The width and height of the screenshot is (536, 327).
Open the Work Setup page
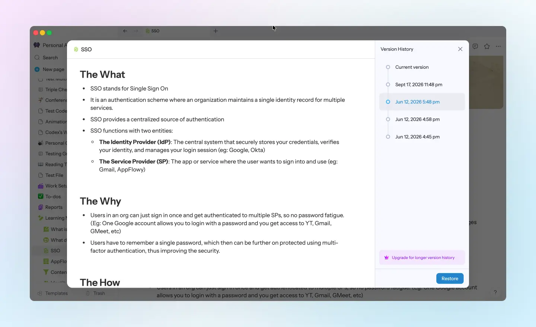point(52,186)
